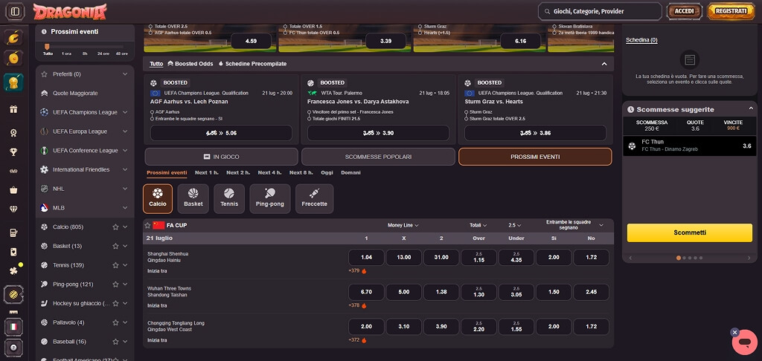Star Pallavolo (4) as favorite

coord(115,322)
